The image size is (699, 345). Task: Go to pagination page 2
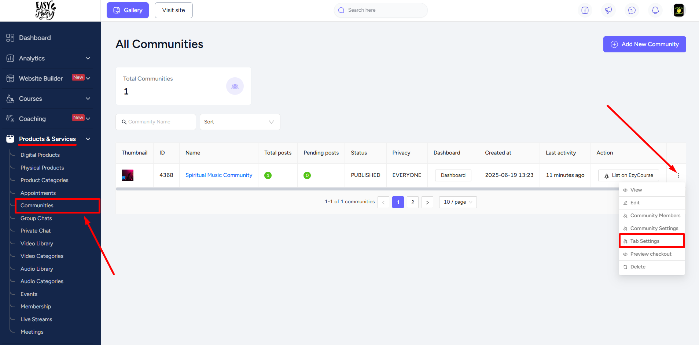point(413,202)
